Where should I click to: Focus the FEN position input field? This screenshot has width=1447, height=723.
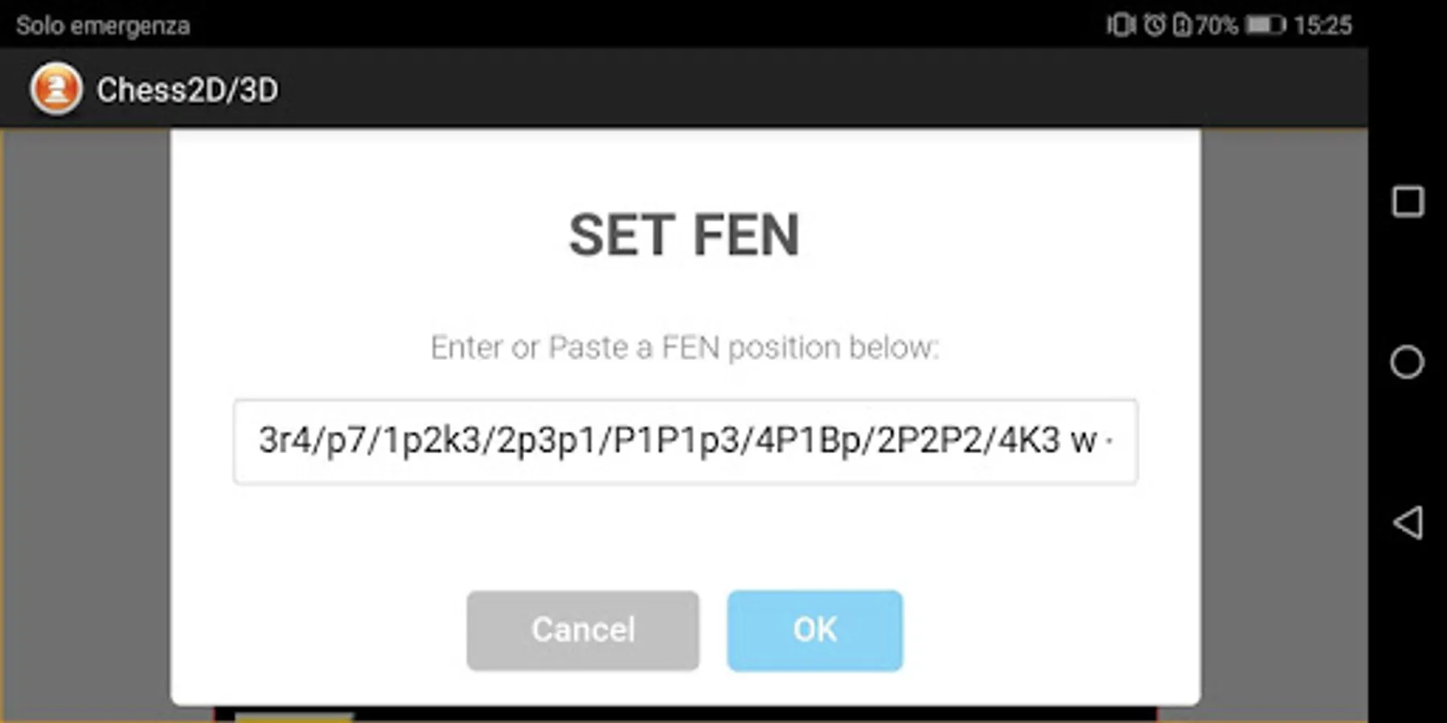point(686,442)
